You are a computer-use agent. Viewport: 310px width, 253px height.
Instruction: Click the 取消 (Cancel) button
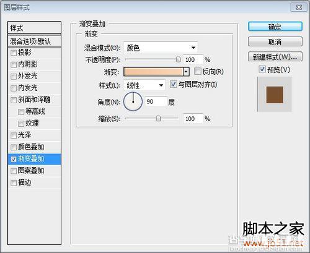(x=275, y=41)
